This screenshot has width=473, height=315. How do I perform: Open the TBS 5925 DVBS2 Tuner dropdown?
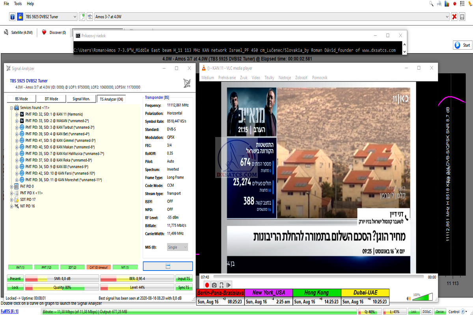[x=51, y=17]
